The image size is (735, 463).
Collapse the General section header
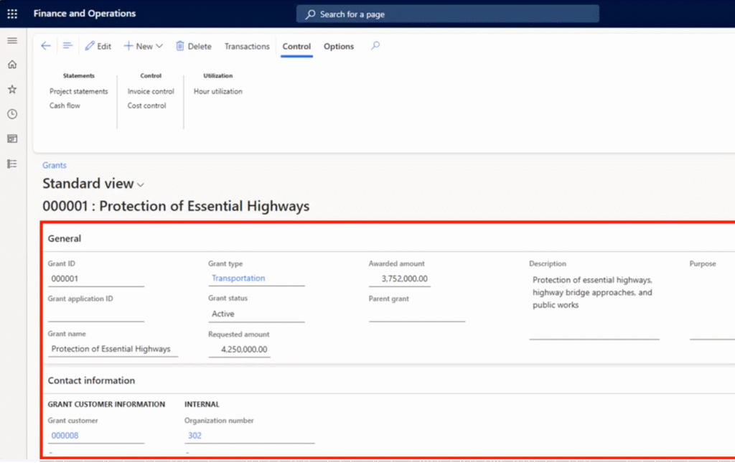click(x=65, y=238)
